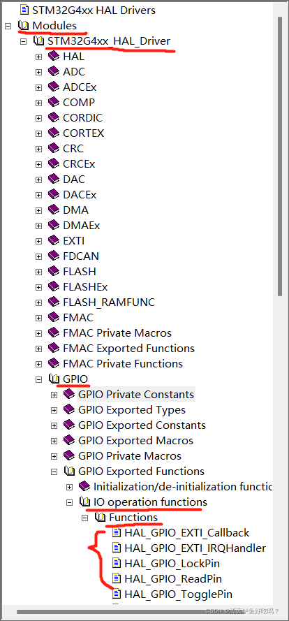Viewport: 289px width, 621px height.
Task: Open HAL_GPIO_ReadPin function topic
Action: coord(173,579)
